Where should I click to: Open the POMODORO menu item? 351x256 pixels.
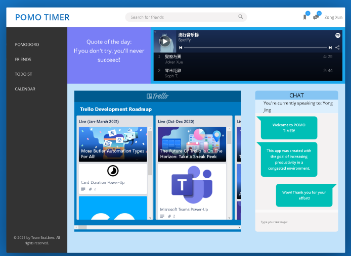pos(27,44)
